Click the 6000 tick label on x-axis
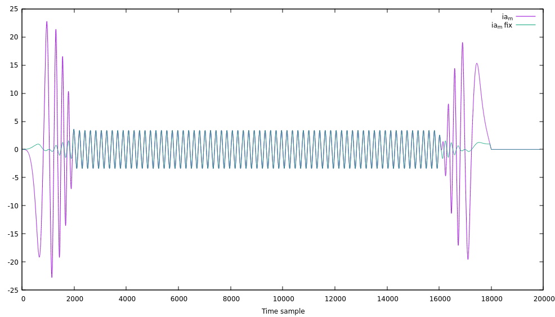Screen dimensions: 555x317 [x=179, y=299]
